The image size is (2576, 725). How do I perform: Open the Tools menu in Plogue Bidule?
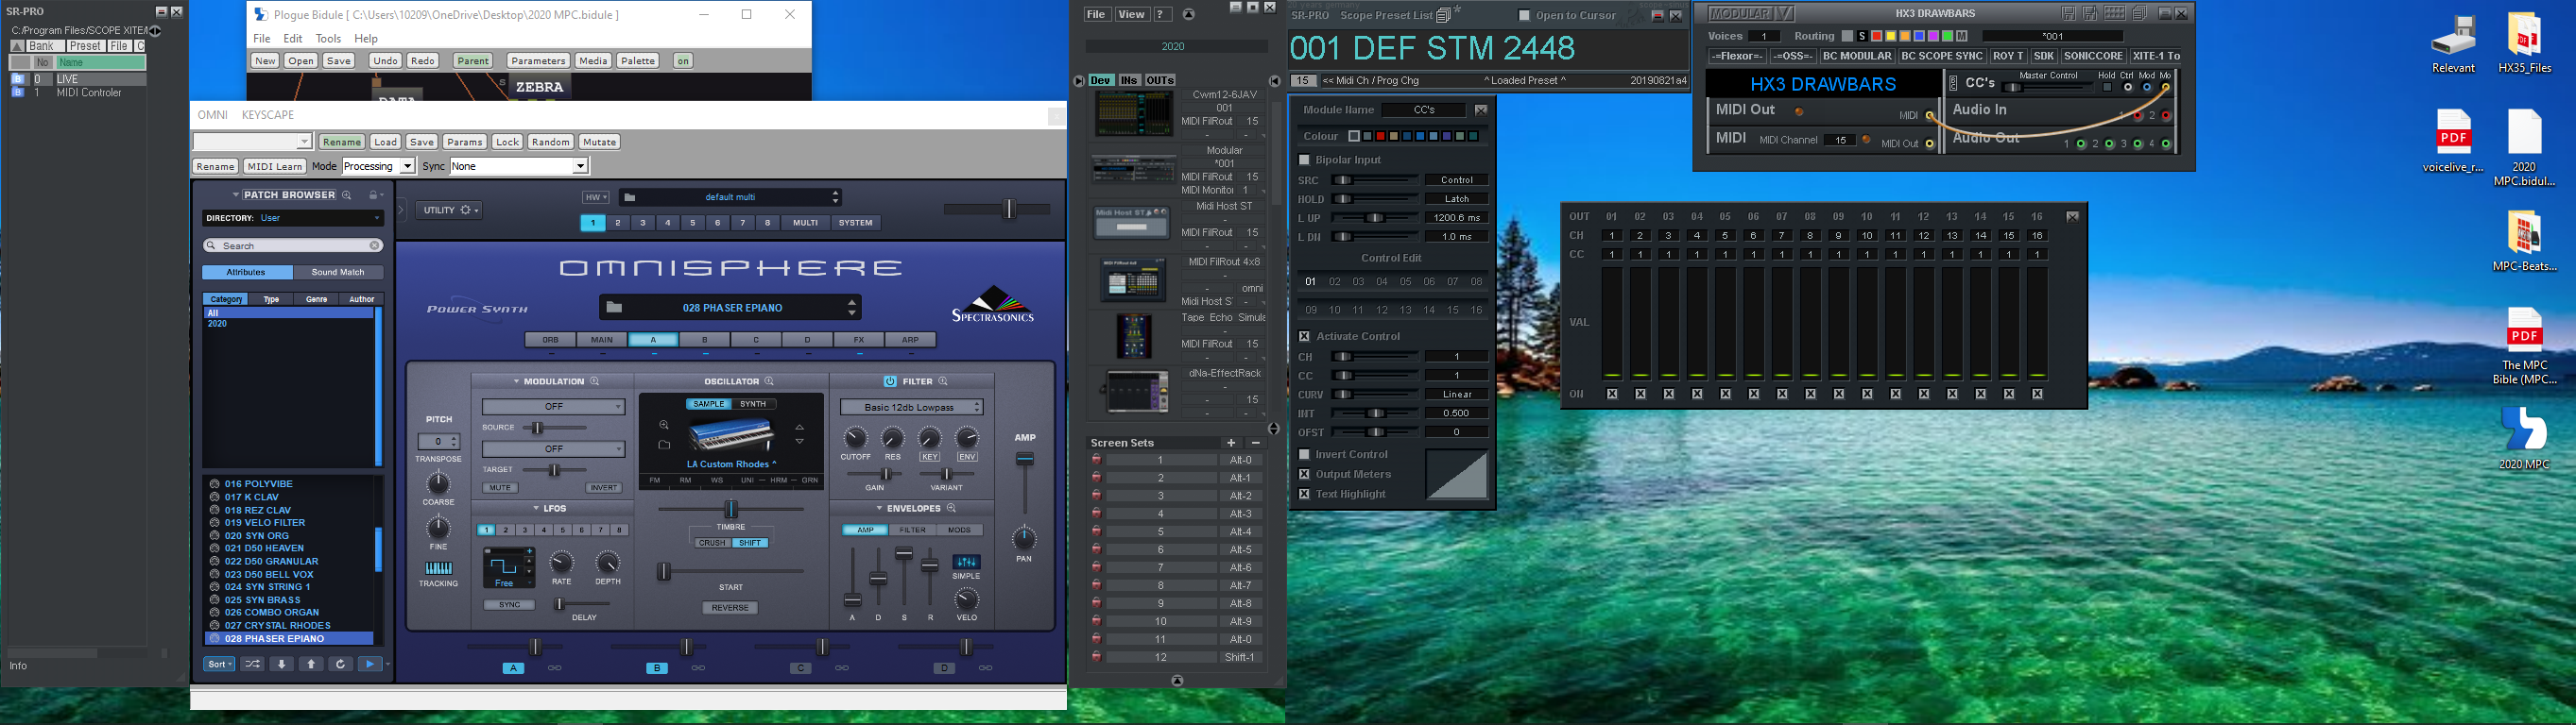328,39
